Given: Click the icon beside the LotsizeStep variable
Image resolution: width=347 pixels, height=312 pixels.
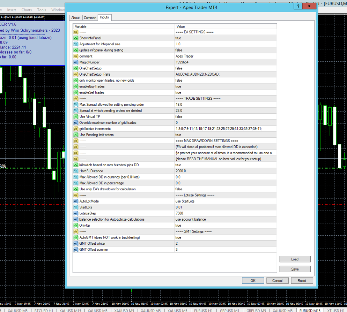Looking at the screenshot, I should coord(76,213).
